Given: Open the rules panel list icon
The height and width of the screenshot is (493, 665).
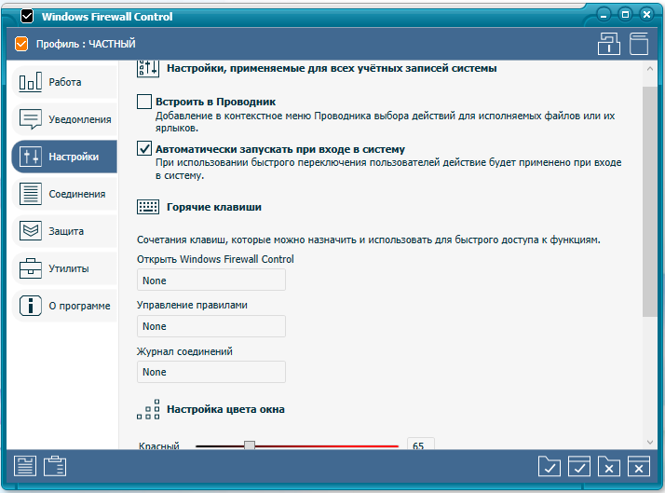Looking at the screenshot, I should [25, 466].
